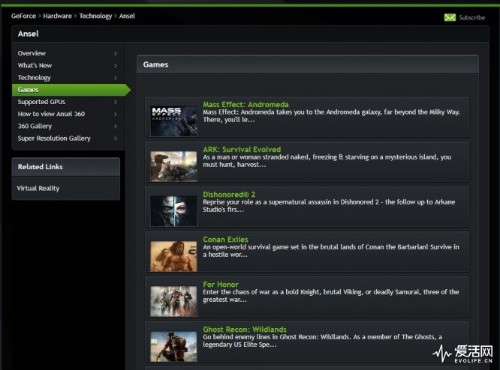Click the Ansel page heading
The image size is (500, 370).
point(28,34)
